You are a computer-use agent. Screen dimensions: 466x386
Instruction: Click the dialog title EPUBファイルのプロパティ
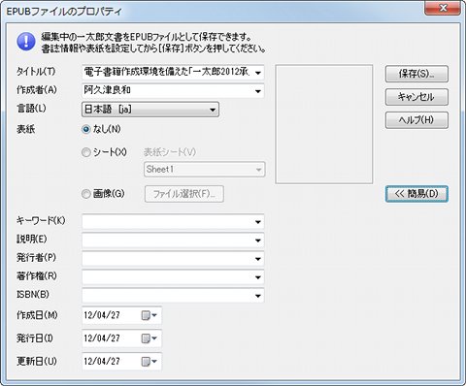point(64,12)
